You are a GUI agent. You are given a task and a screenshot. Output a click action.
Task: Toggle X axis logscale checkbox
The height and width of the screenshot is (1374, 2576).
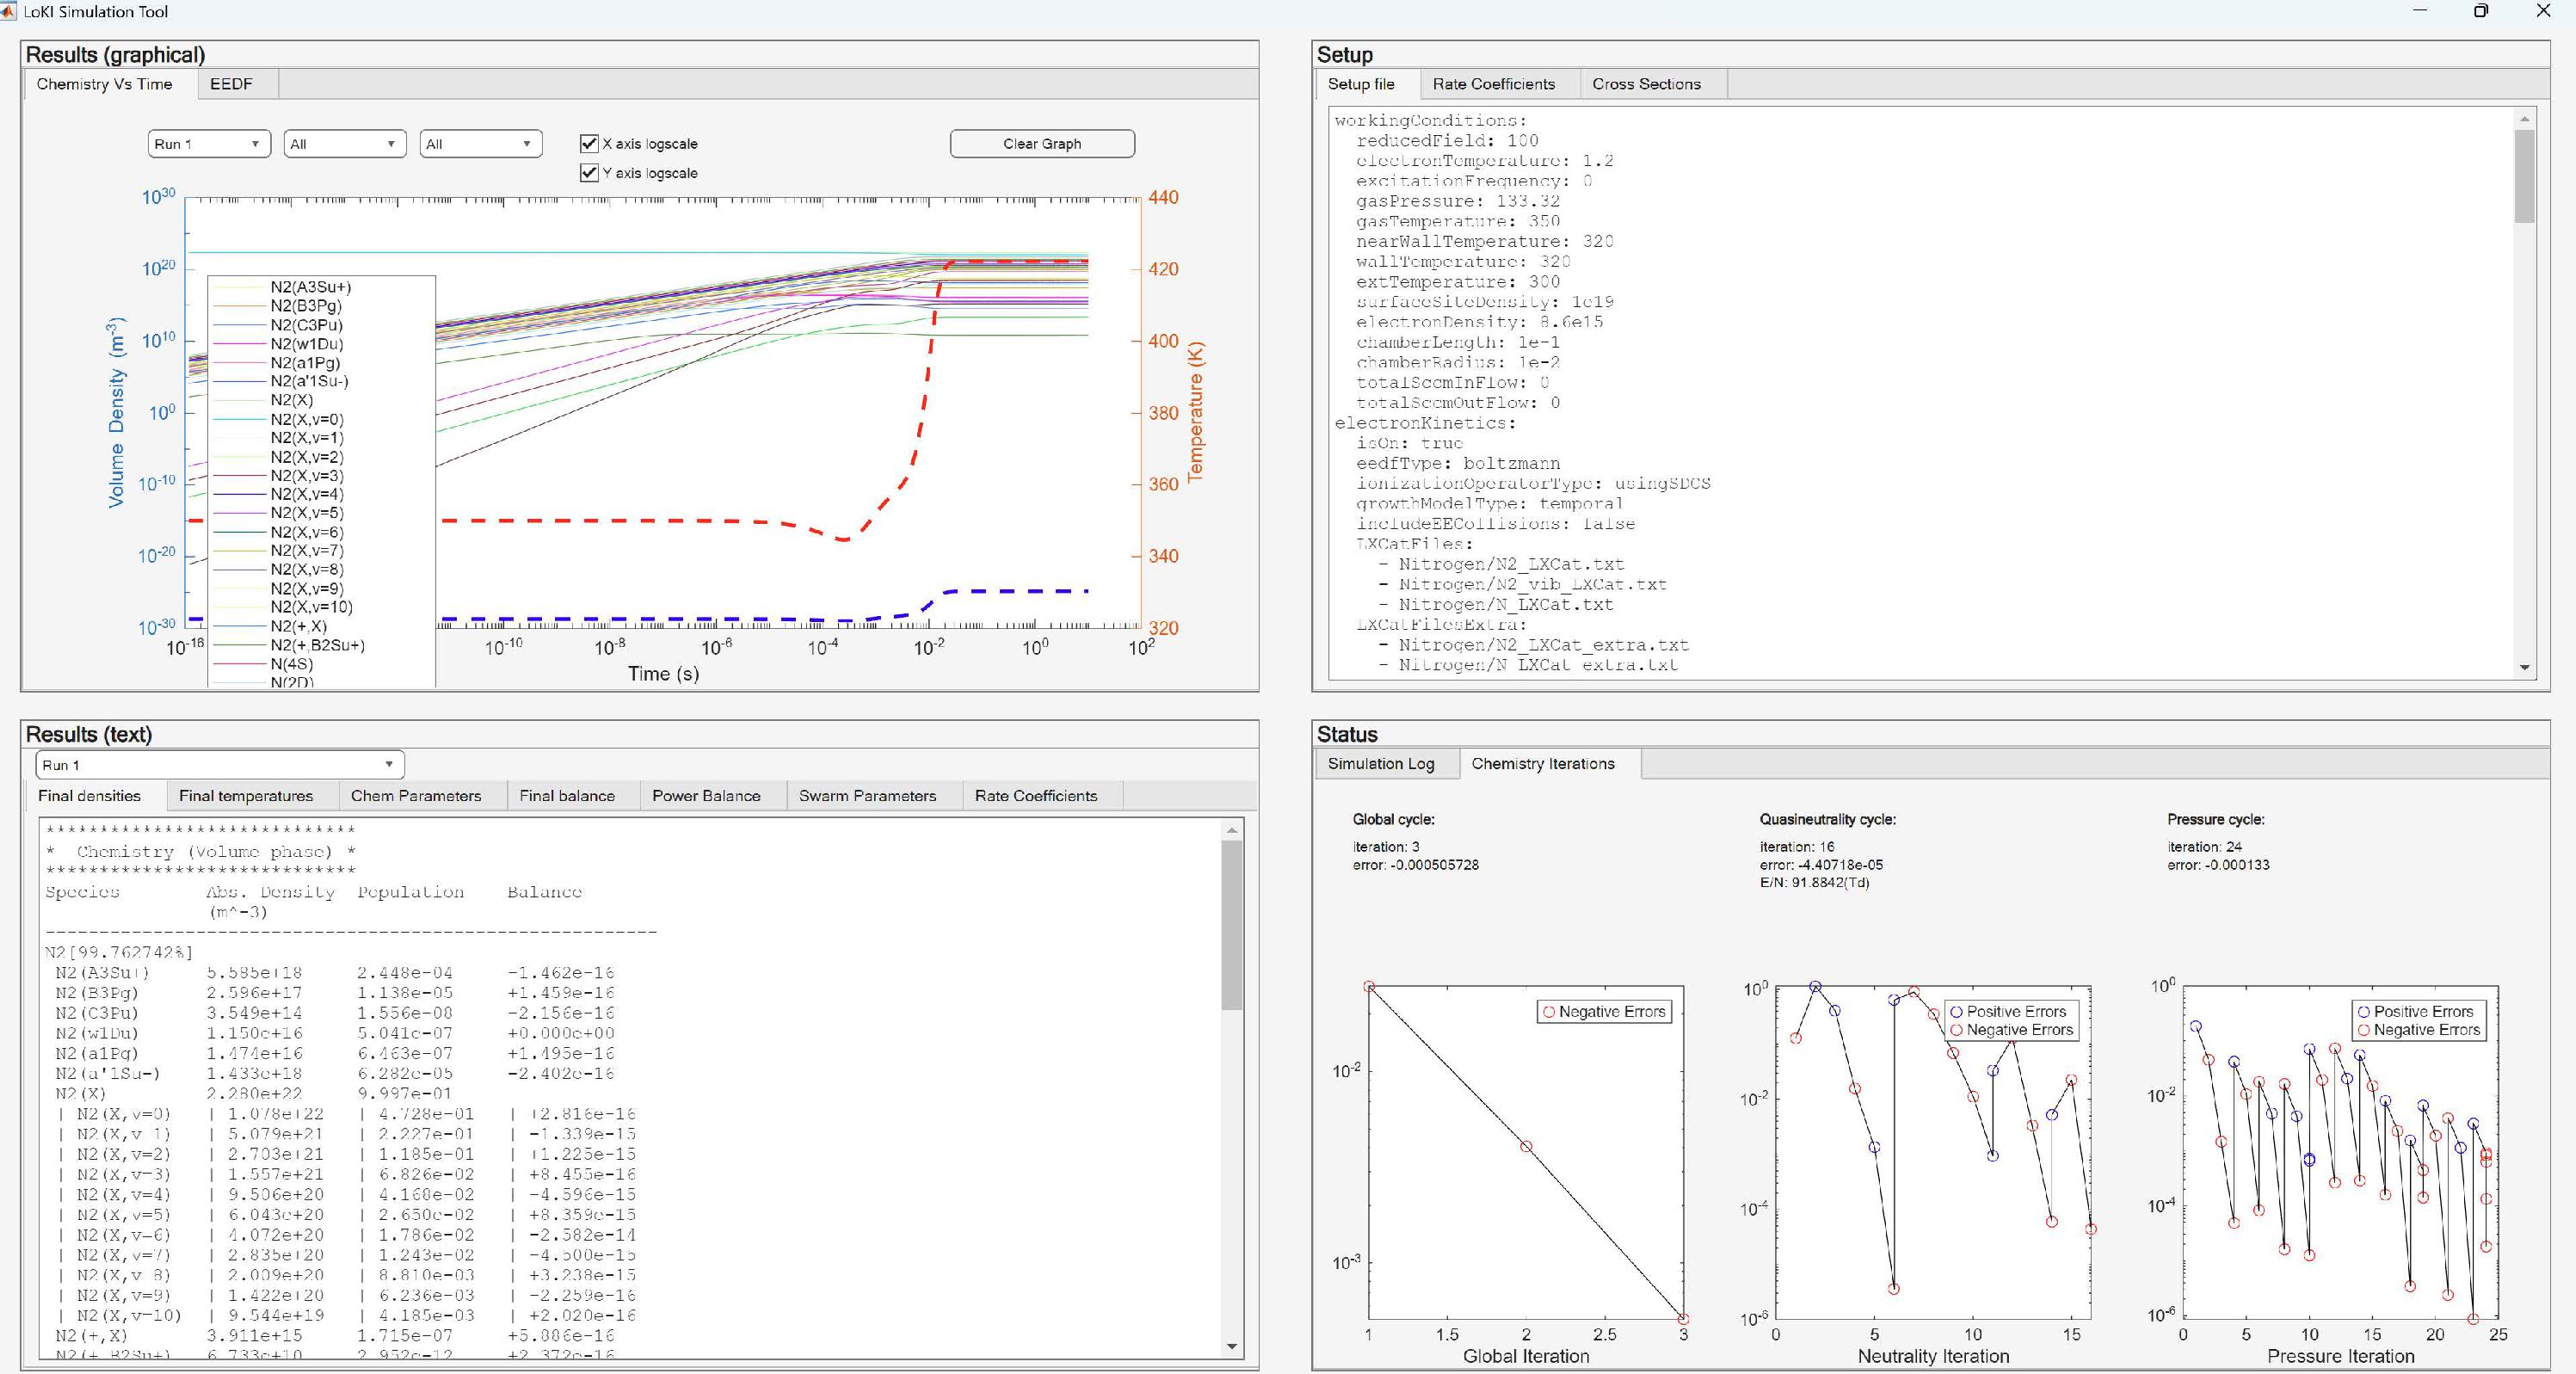pos(590,144)
